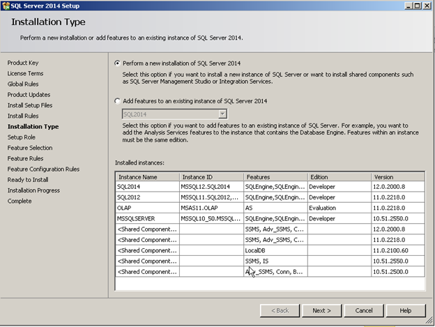Select Feature Selection step in sidebar

tap(30, 148)
